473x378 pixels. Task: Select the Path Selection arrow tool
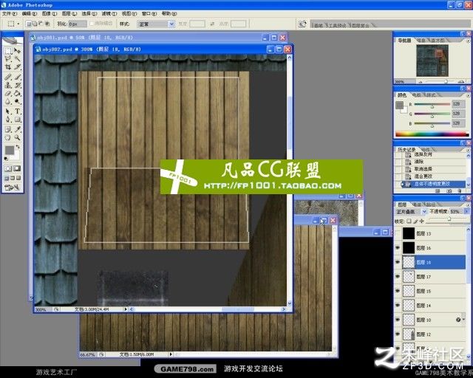(x=8, y=111)
